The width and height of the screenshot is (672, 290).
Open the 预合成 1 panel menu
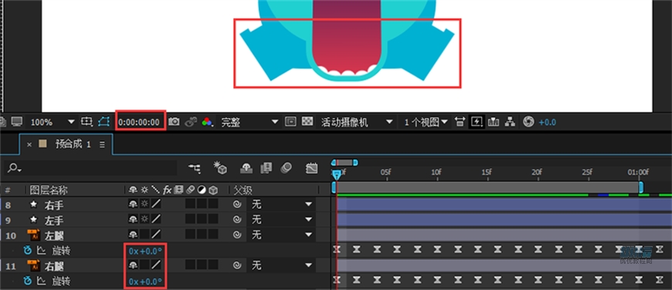click(102, 144)
